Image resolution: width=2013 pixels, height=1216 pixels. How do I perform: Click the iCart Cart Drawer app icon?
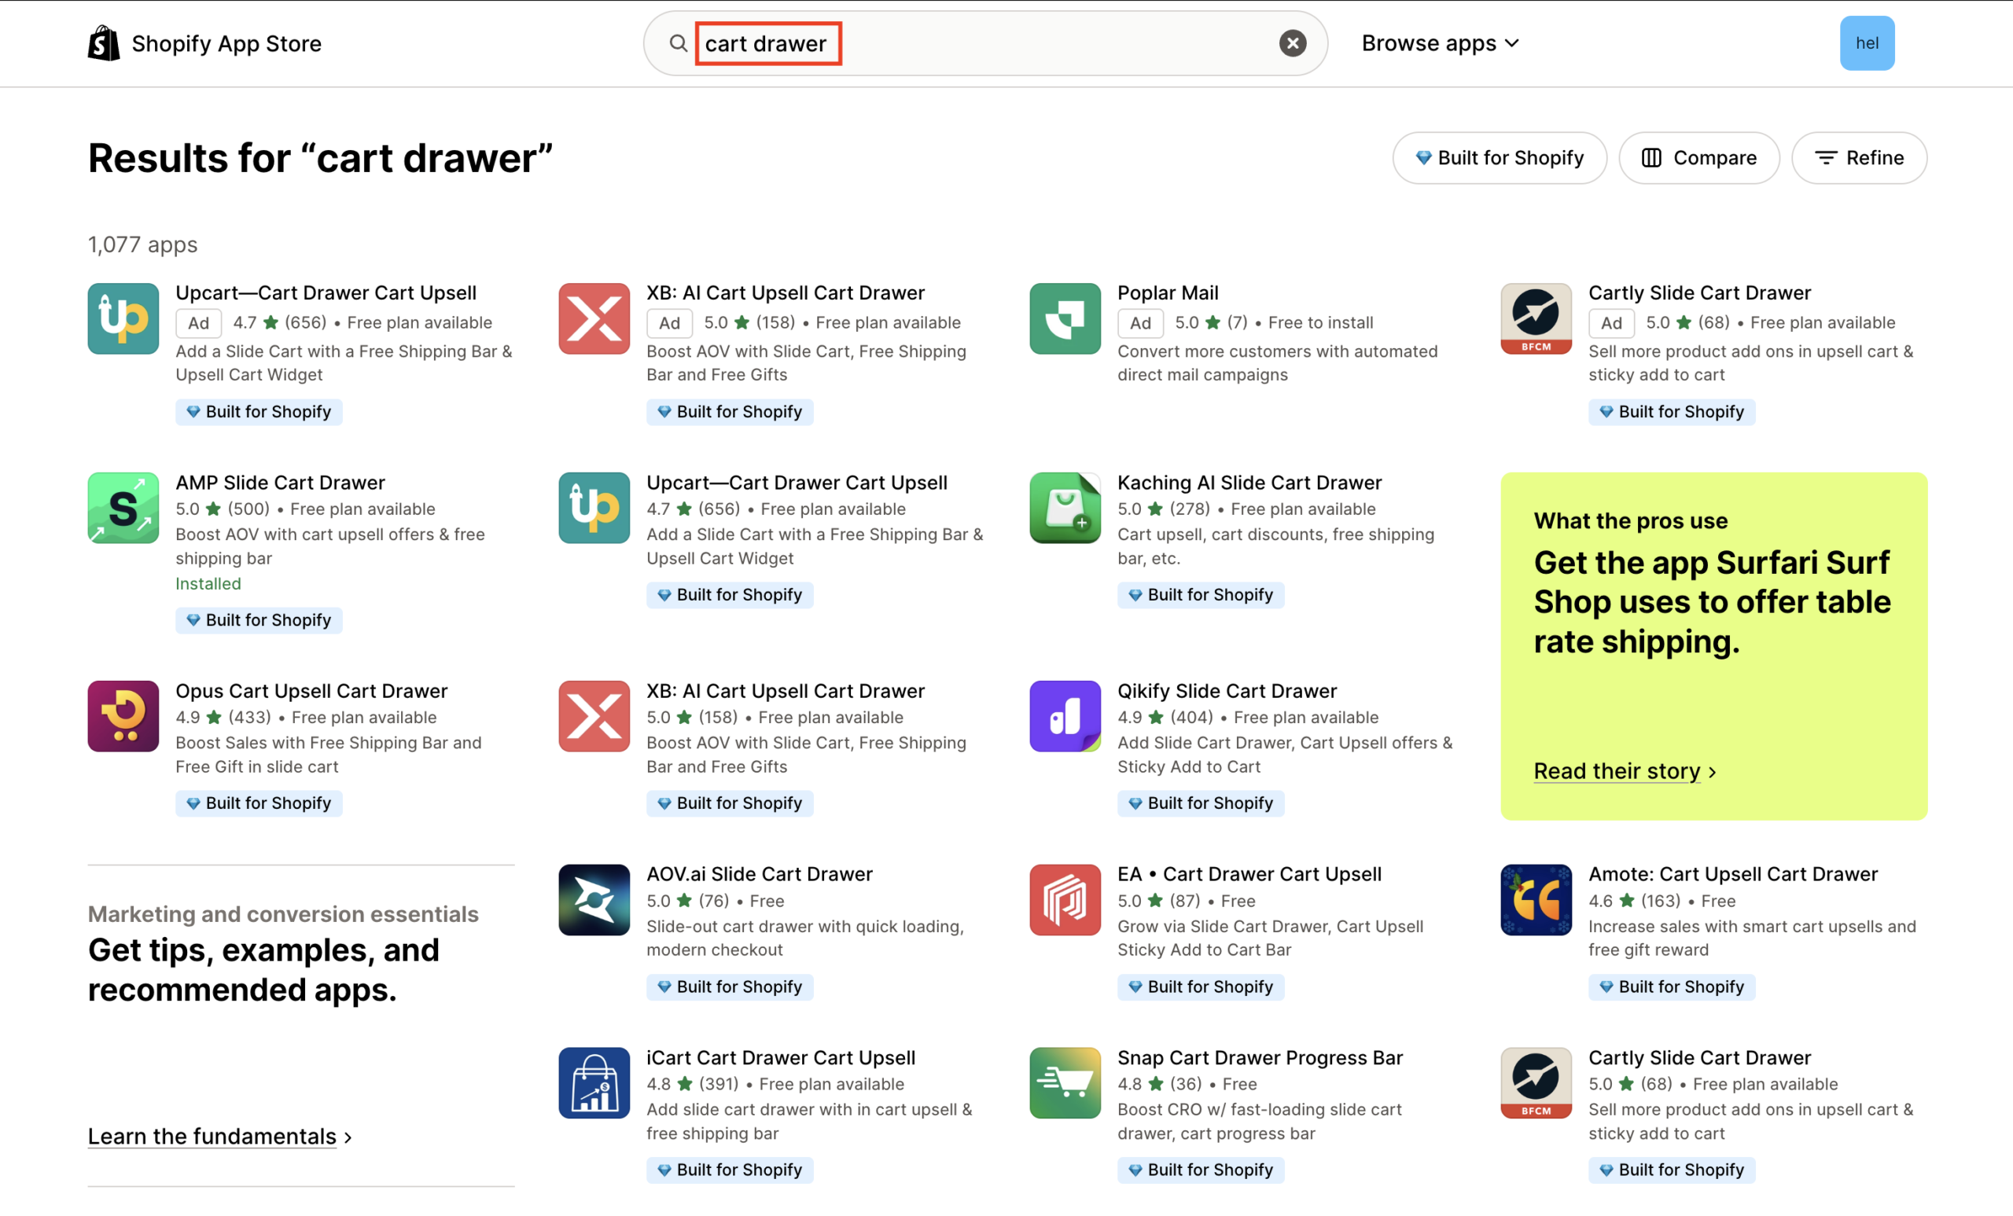(594, 1083)
